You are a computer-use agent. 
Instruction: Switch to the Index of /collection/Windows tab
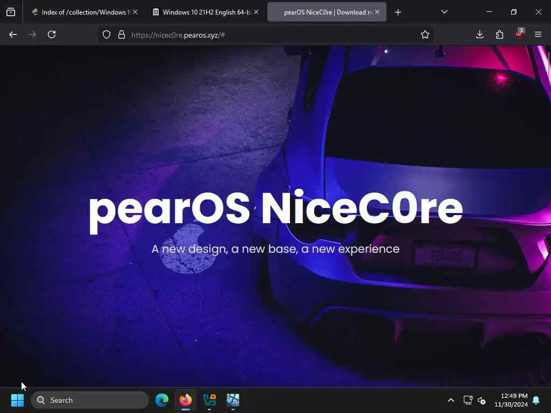[83, 12]
